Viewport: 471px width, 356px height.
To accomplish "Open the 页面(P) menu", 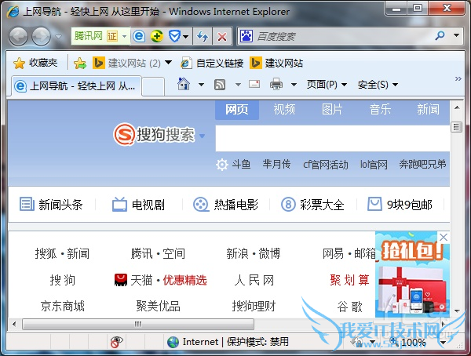I will point(327,85).
